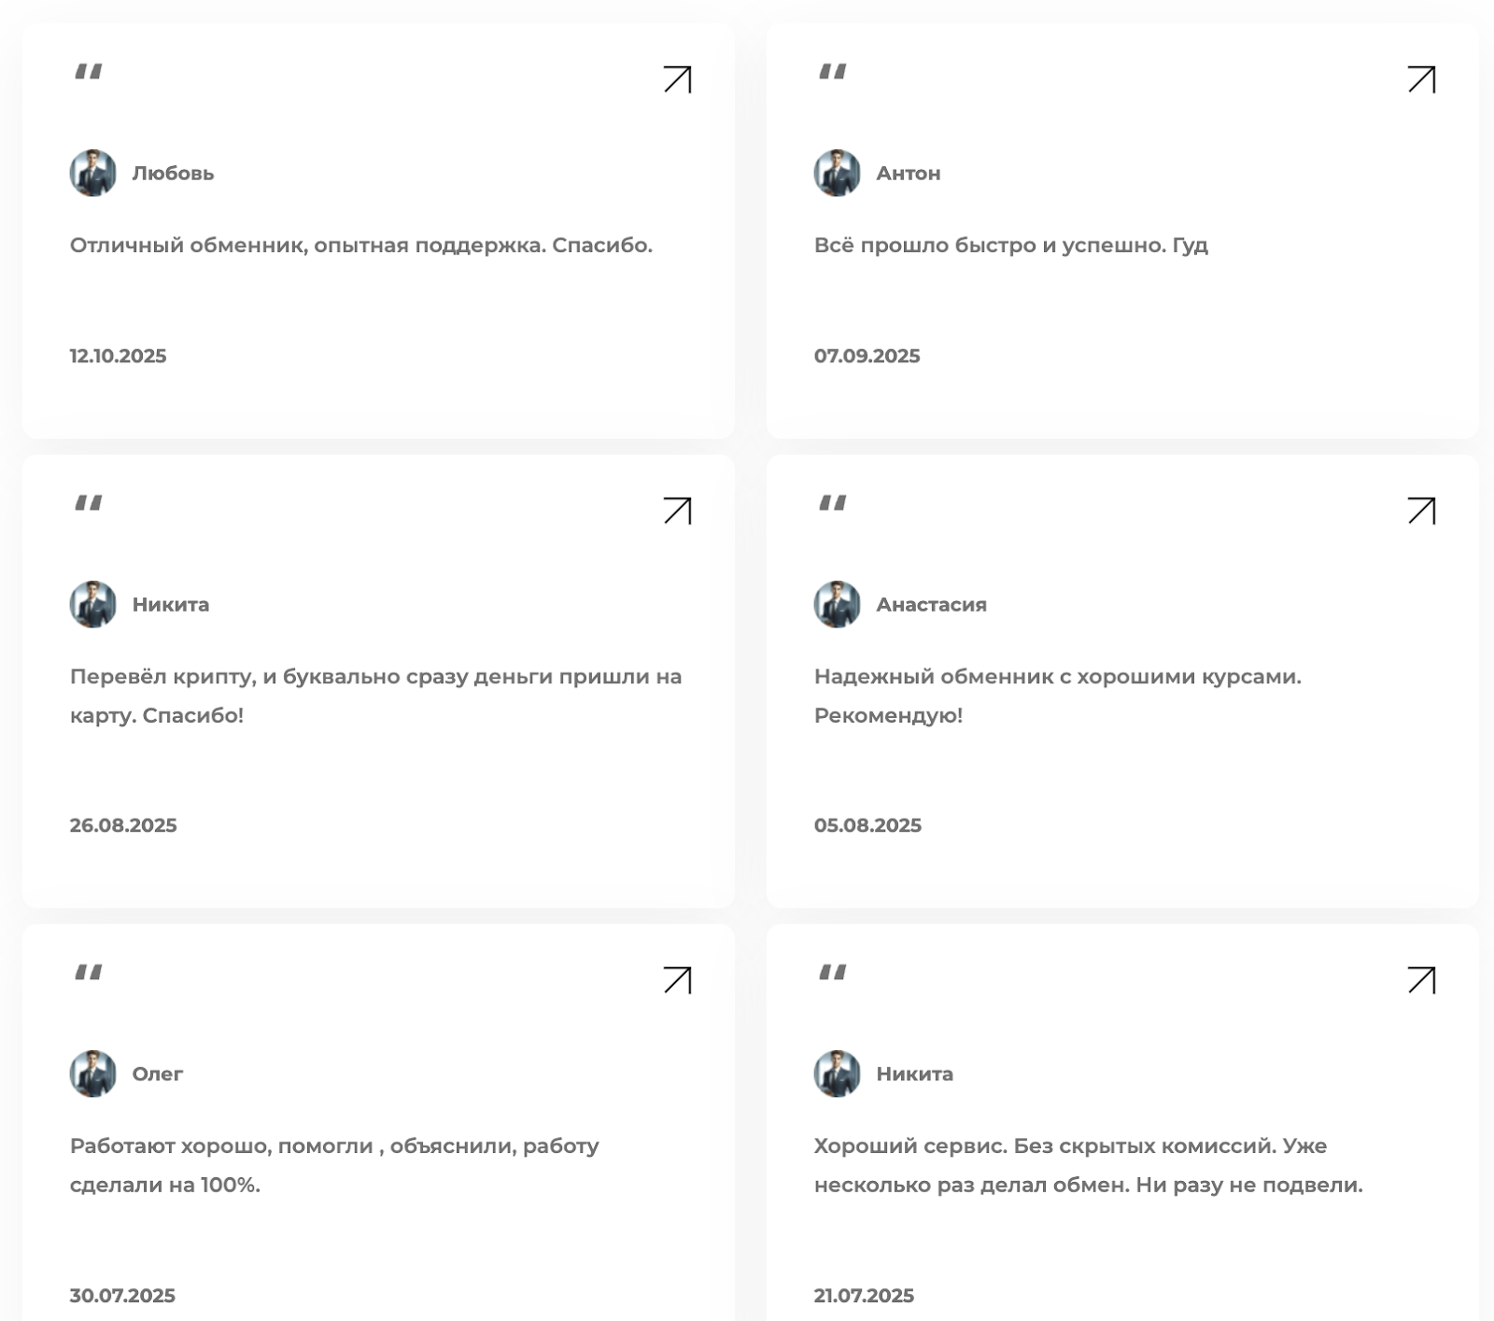Click the date 12.10.2025
This screenshot has height=1321, width=1494.
[118, 356]
